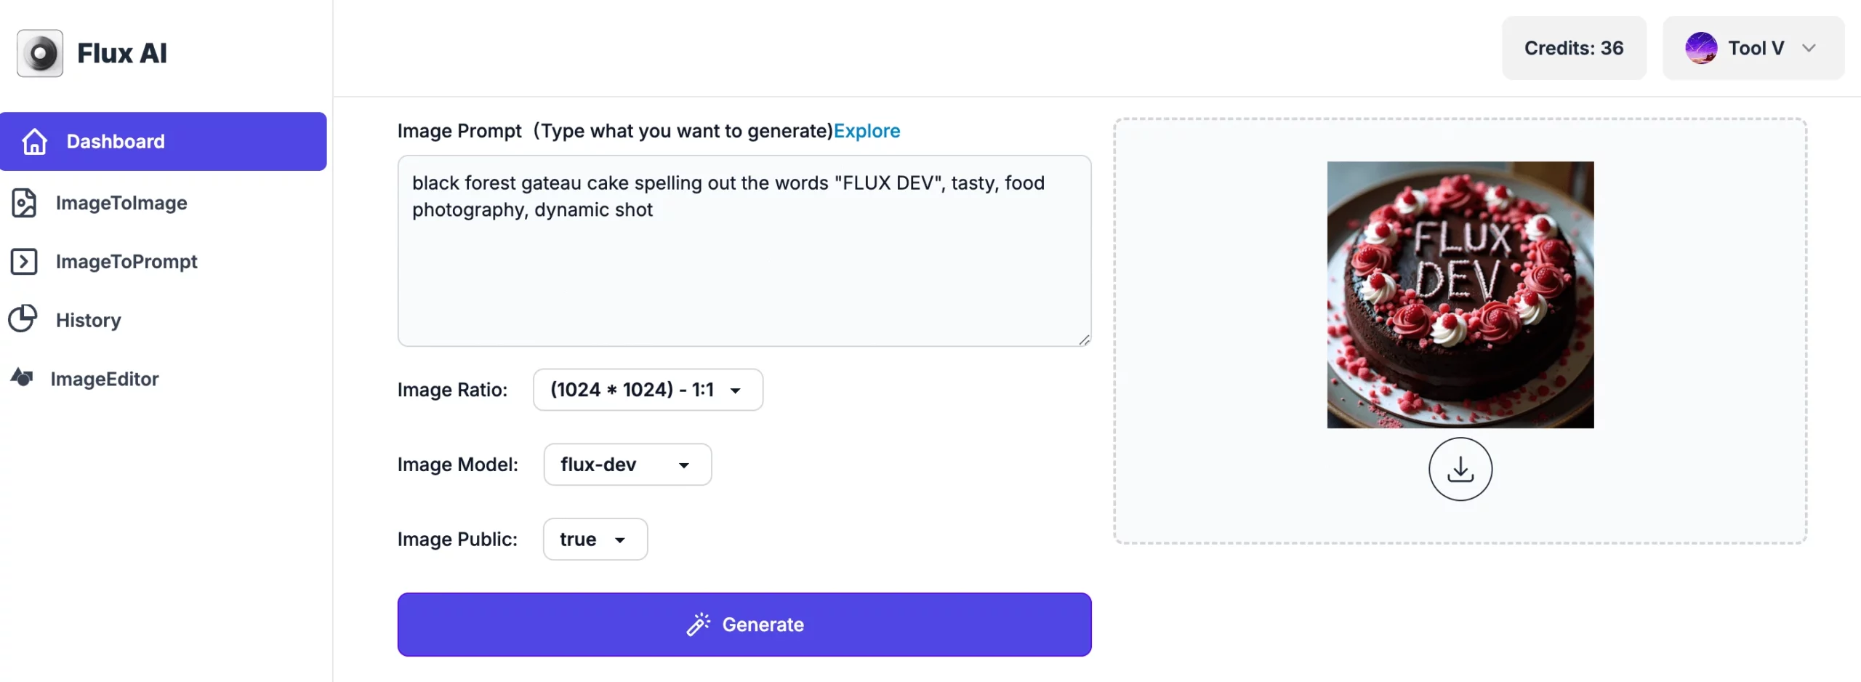Screen dimensions: 1861x682
Task: Open the Image Model flux-dev dropdown
Action: (627, 465)
